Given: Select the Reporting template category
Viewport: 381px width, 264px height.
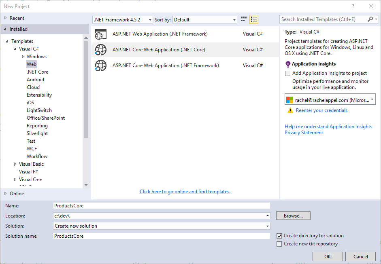Looking at the screenshot, I should 37,126.
